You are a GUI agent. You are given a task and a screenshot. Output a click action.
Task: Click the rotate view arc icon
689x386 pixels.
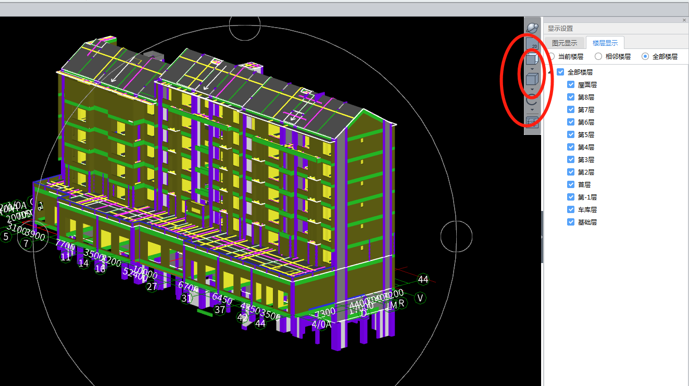(x=532, y=100)
